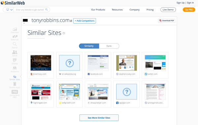Open the Social sidebar section
Viewport: 198px width, 125px height.
coord(15,53)
